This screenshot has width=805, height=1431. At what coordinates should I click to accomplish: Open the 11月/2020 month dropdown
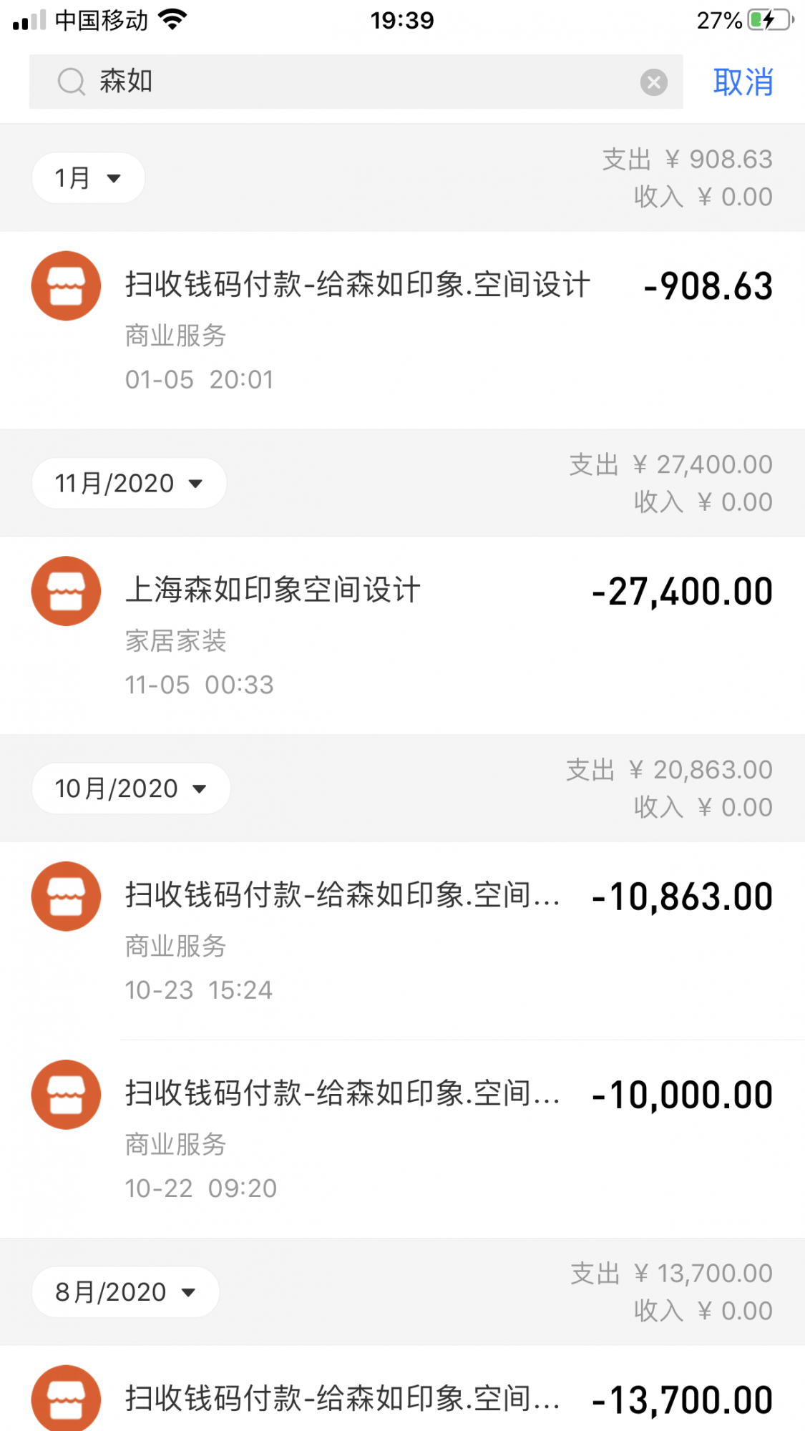[x=129, y=484]
